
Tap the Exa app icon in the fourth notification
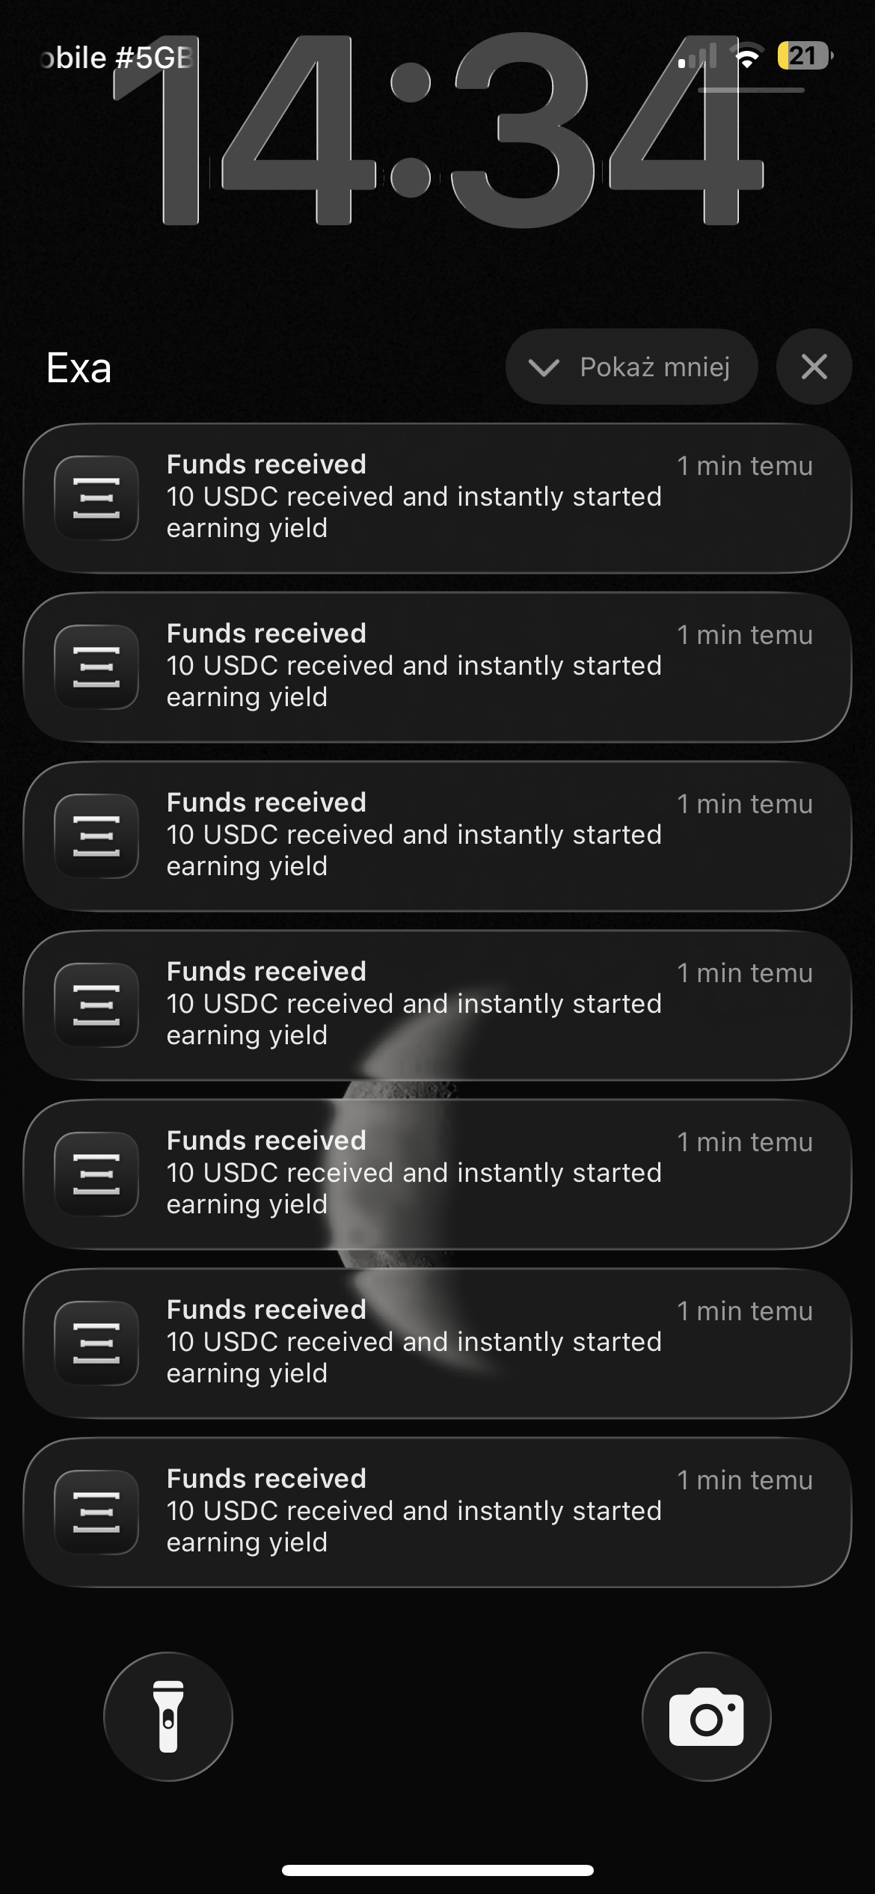point(96,1005)
